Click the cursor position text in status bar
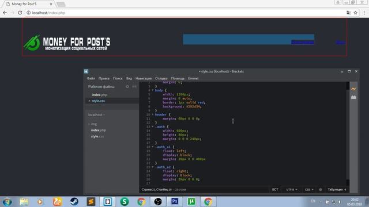The height and width of the screenshot is (207, 369). tap(156, 190)
